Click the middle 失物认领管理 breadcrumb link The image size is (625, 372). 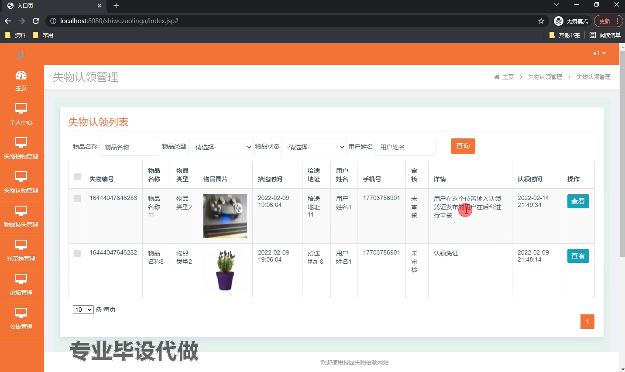click(545, 77)
